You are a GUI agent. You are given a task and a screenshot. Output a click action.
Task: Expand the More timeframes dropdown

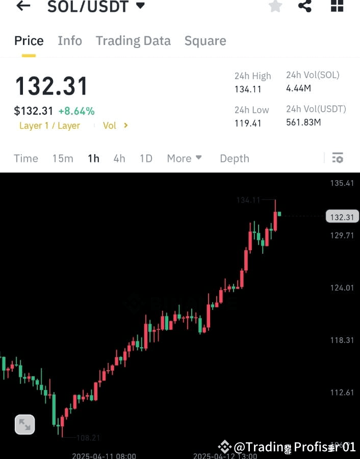coord(184,158)
